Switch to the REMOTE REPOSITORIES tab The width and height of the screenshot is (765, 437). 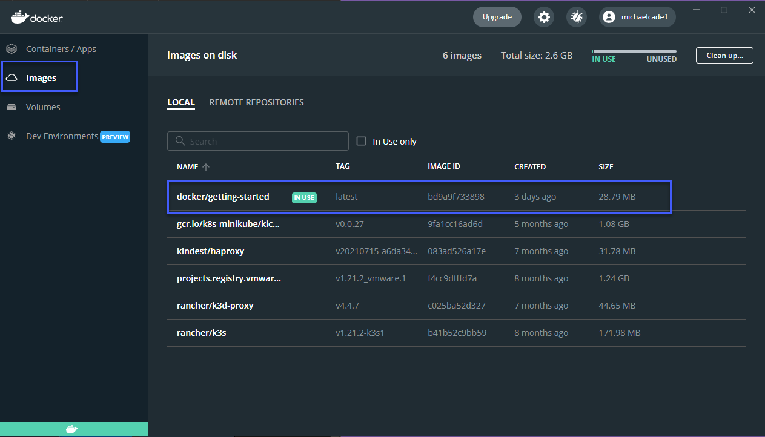coord(256,102)
